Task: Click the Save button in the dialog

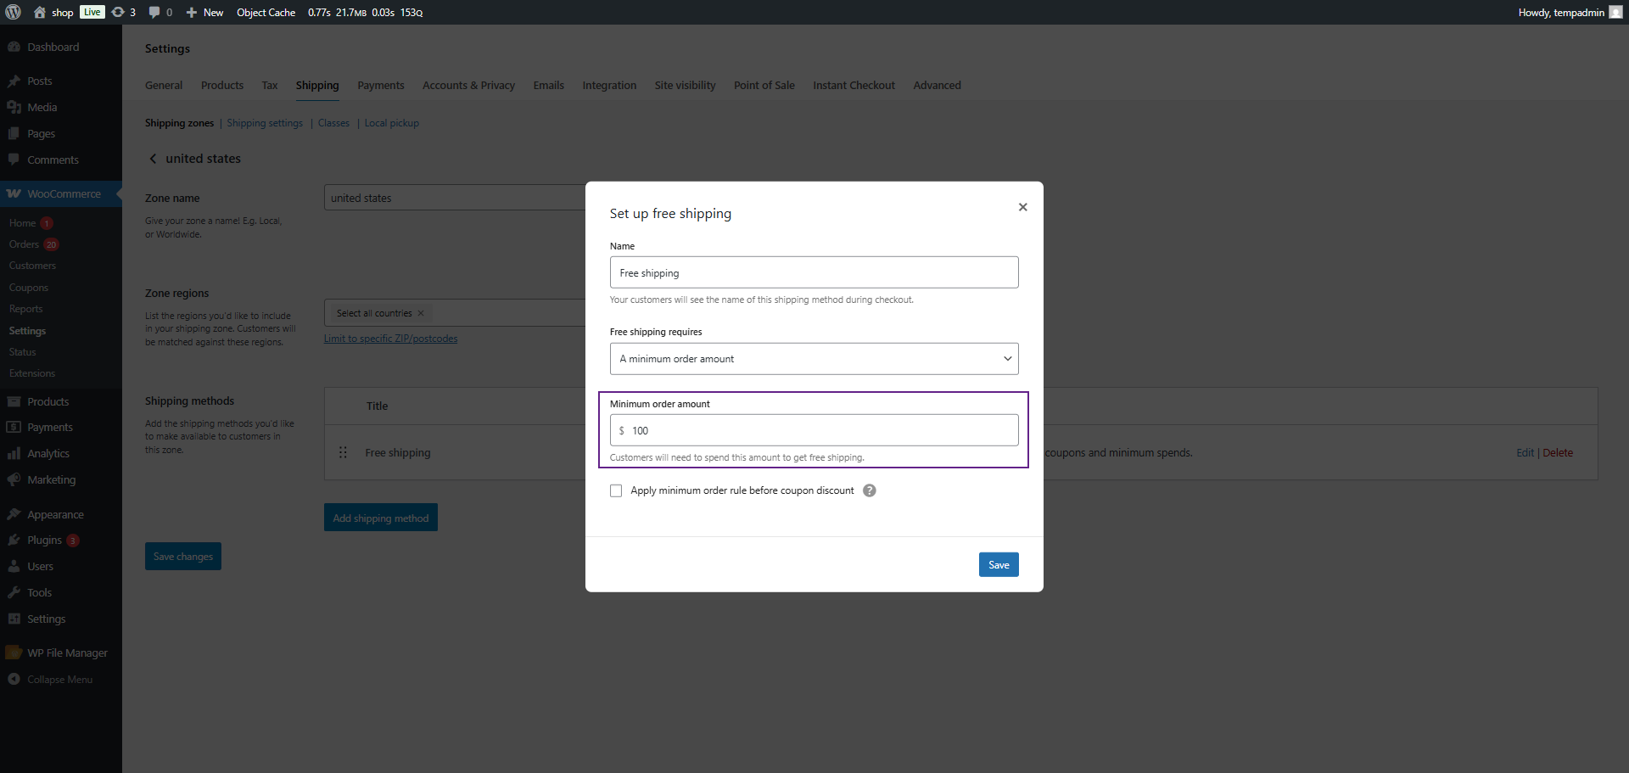Action: pyautogui.click(x=998, y=564)
